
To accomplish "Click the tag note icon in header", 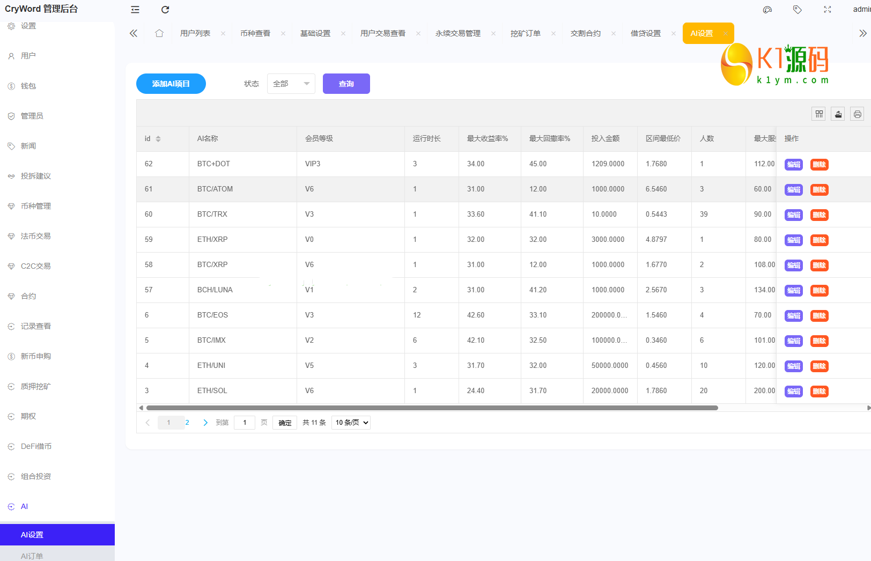I will click(798, 10).
